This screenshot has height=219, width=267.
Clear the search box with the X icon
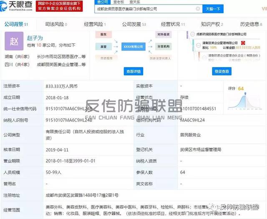pyautogui.click(x=198, y=8)
